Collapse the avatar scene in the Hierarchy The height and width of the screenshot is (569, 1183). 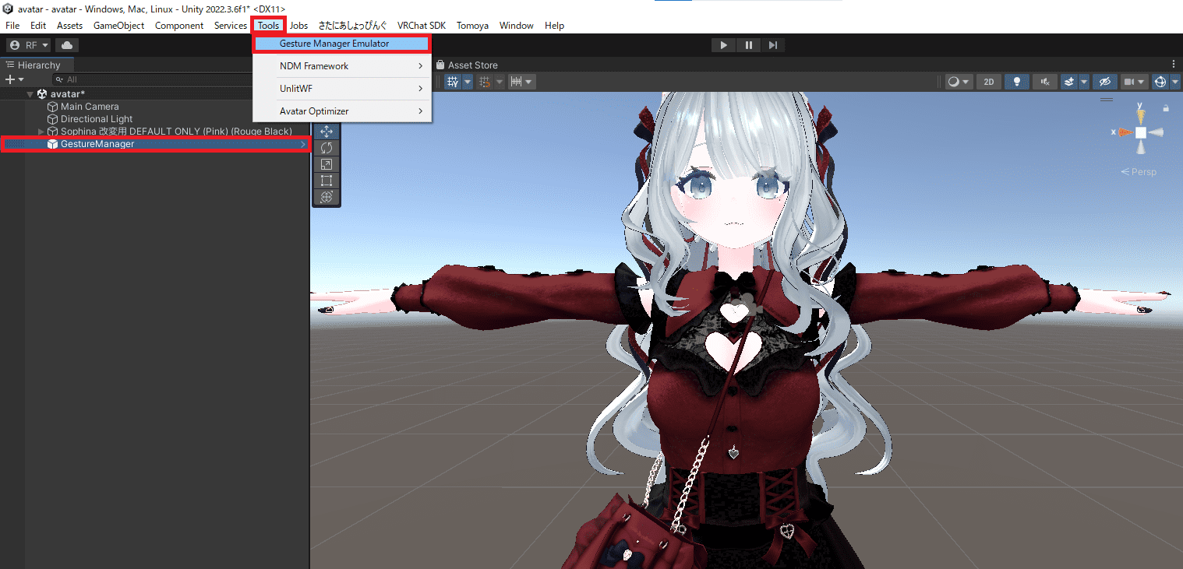[30, 93]
